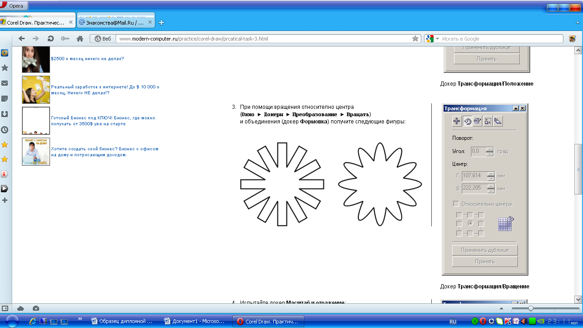Adjust the Г center coordinate stepper

491,176
